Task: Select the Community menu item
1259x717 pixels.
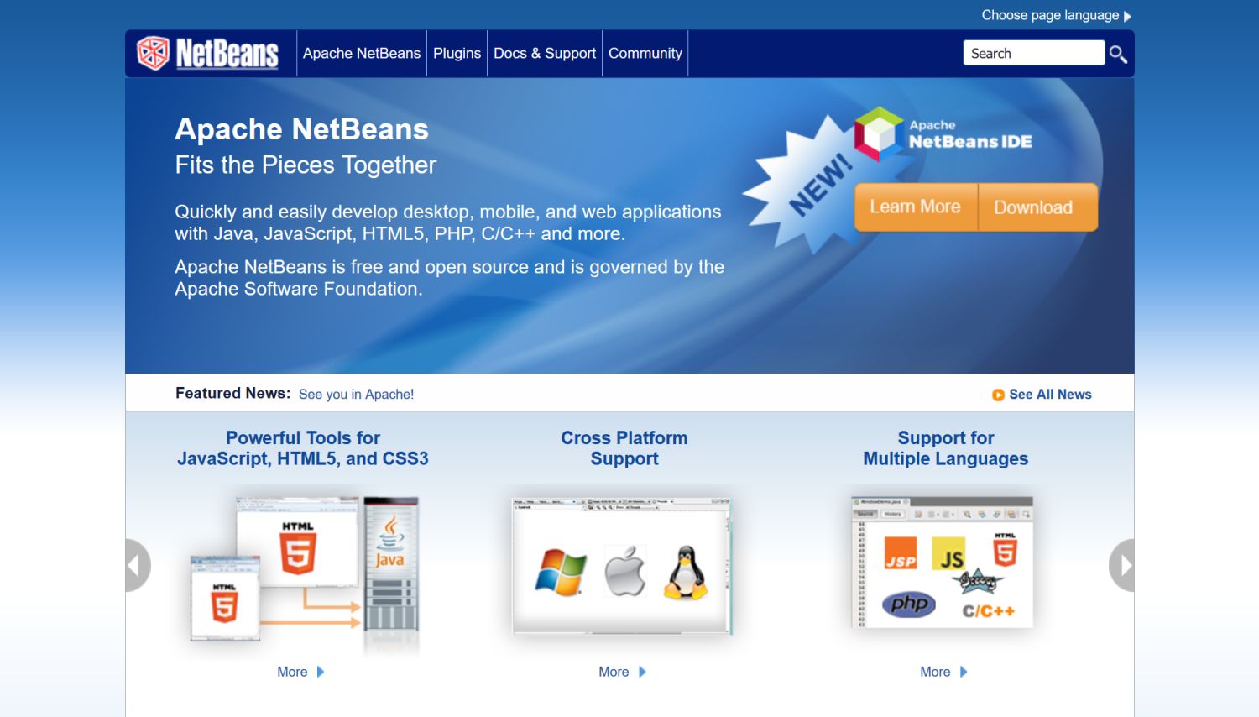Action: pyautogui.click(x=645, y=53)
